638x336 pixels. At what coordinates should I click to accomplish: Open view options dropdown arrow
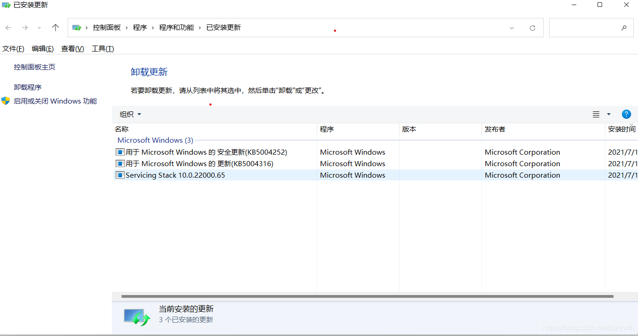point(609,114)
